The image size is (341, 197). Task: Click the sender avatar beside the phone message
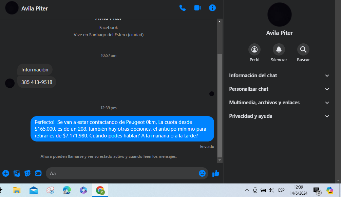(x=10, y=83)
